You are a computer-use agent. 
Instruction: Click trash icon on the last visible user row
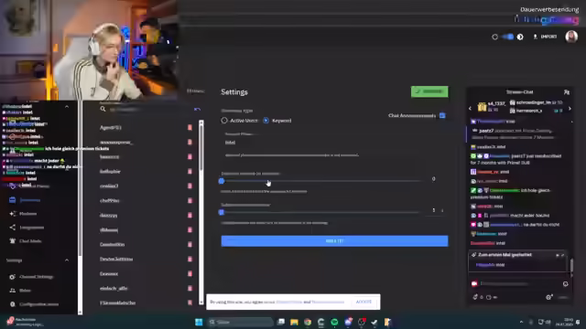190,302
